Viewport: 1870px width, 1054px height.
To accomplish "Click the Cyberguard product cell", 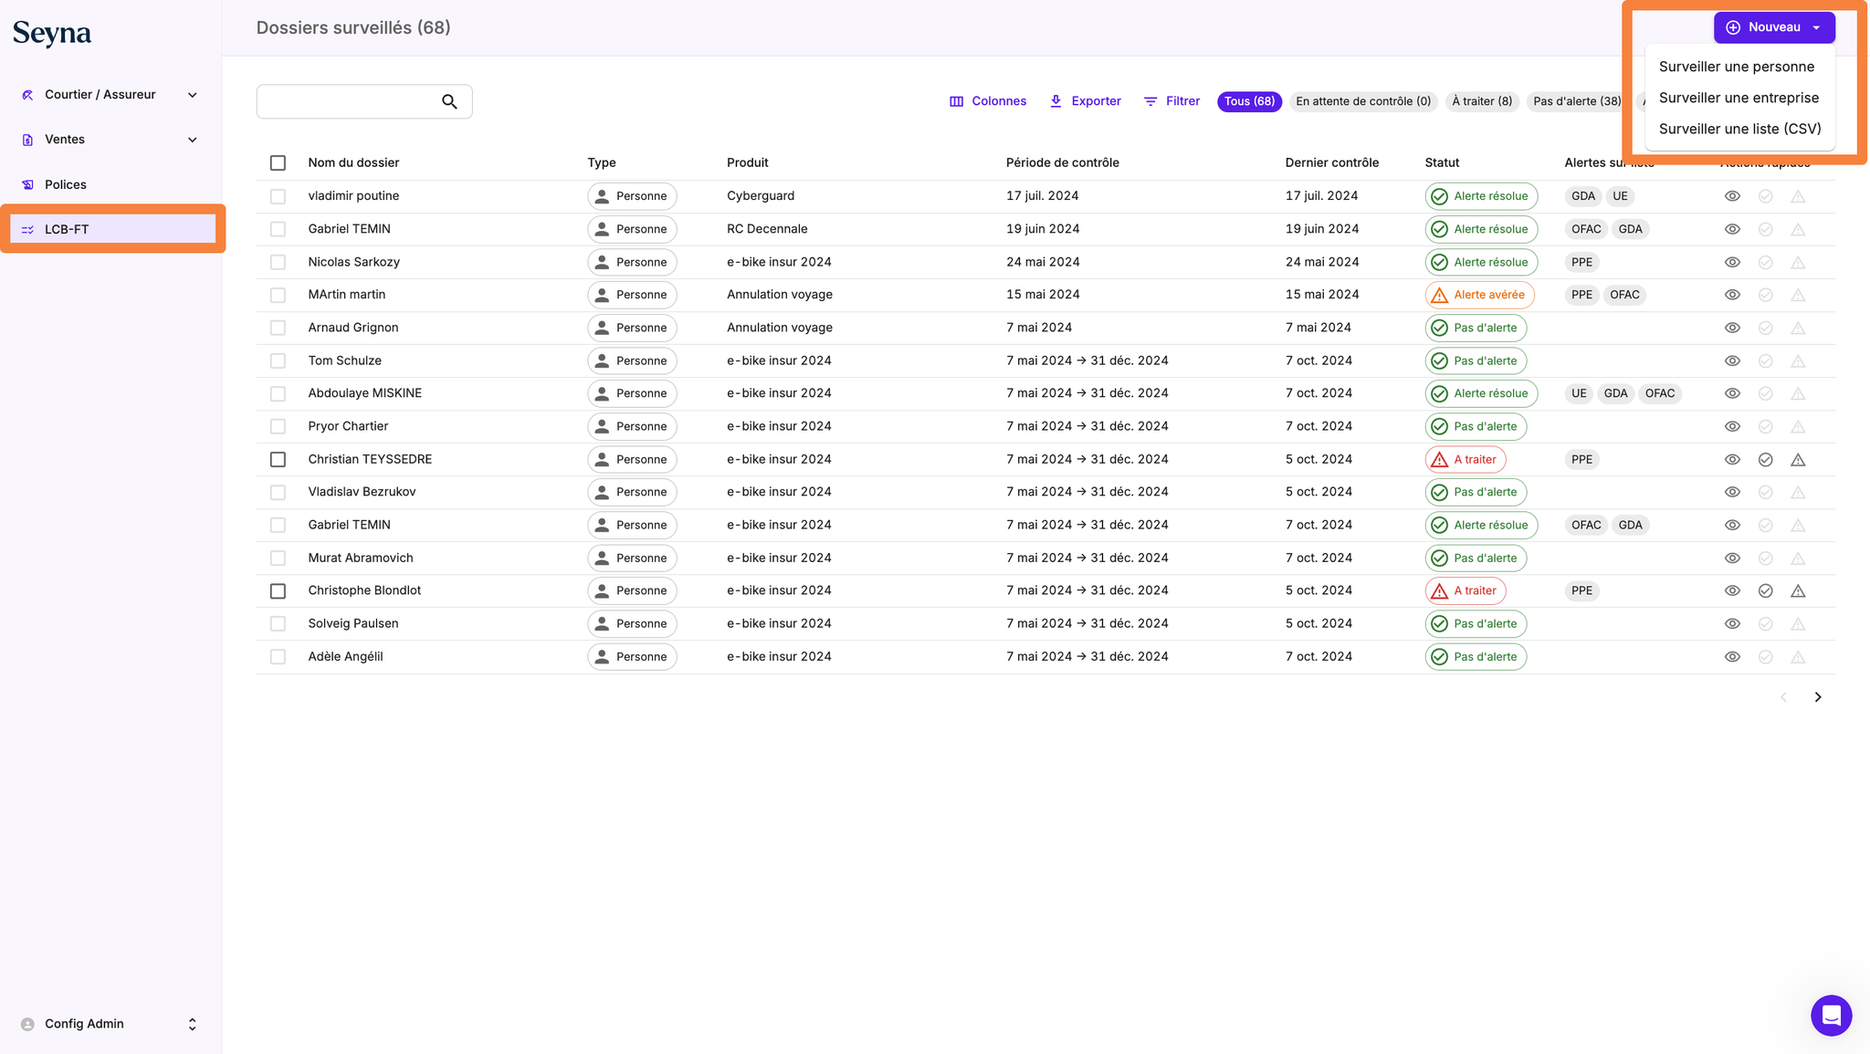I will [x=761, y=196].
